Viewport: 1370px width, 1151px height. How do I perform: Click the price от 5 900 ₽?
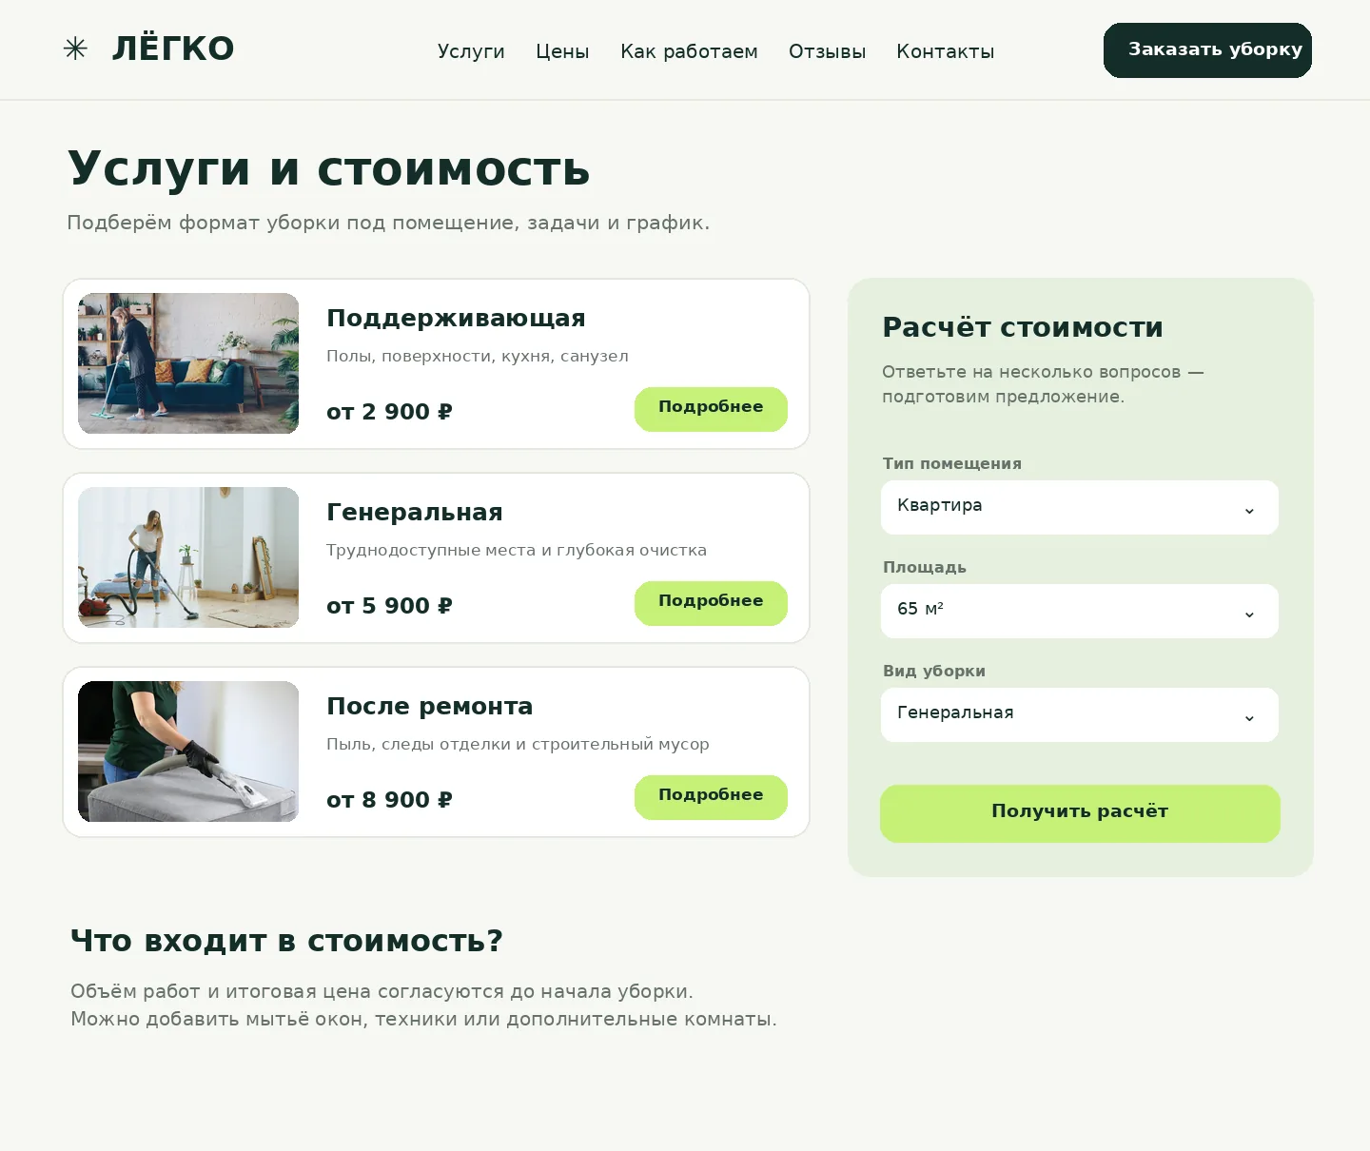[389, 606]
